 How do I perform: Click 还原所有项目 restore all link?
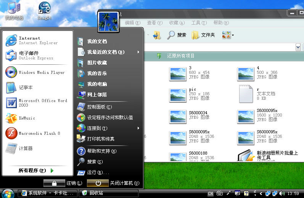click(x=180, y=56)
